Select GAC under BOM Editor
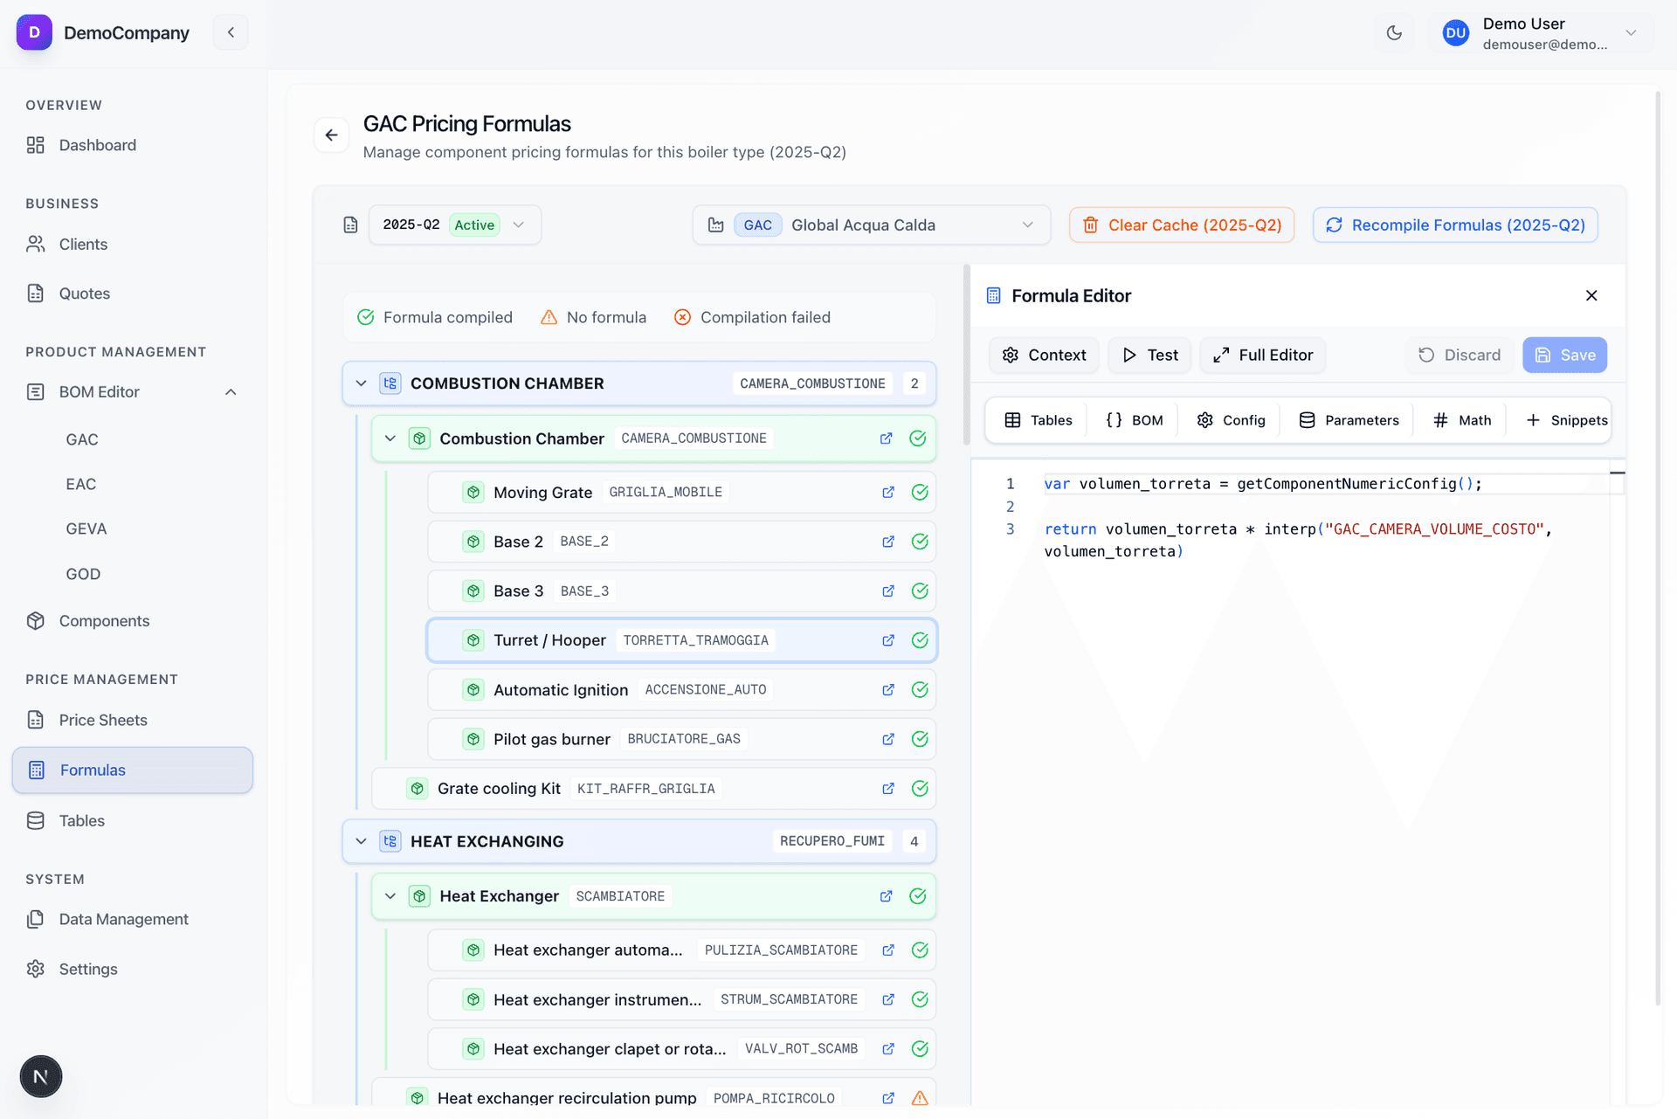Image resolution: width=1677 pixels, height=1119 pixels. coord(82,439)
